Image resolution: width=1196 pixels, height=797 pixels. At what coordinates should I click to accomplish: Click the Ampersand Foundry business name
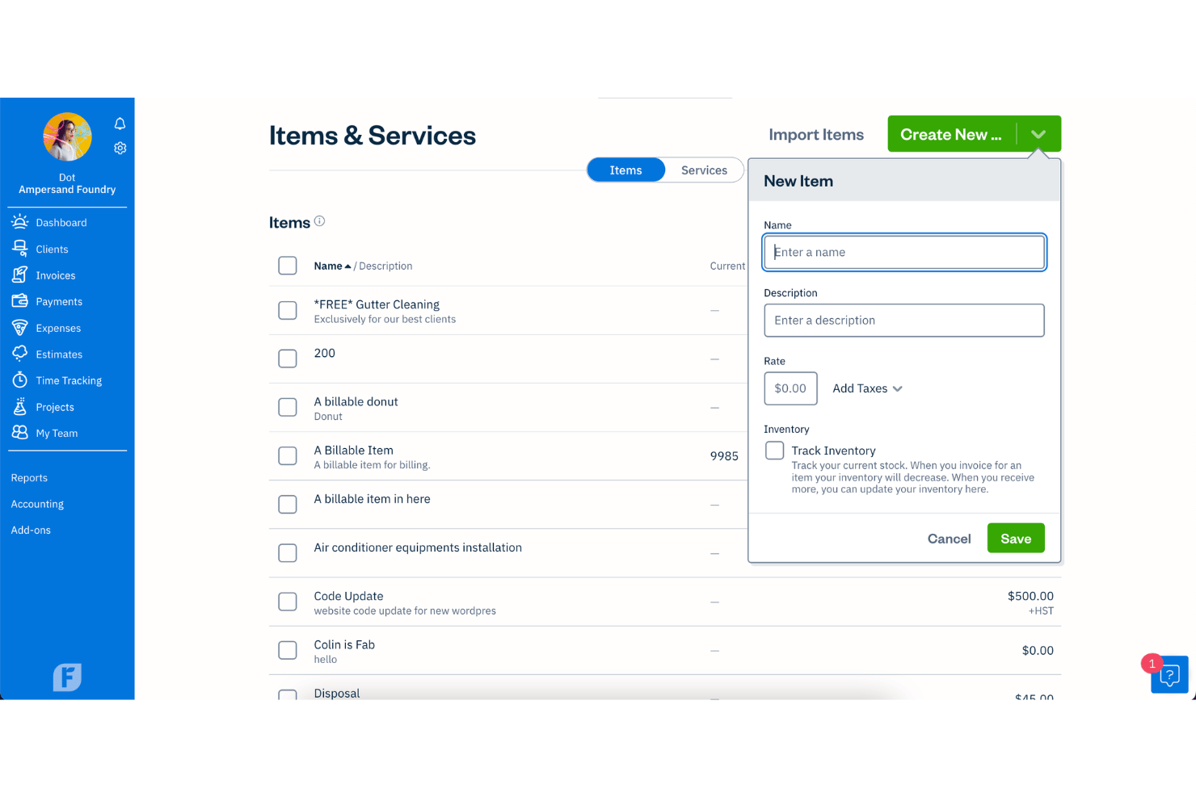point(67,190)
